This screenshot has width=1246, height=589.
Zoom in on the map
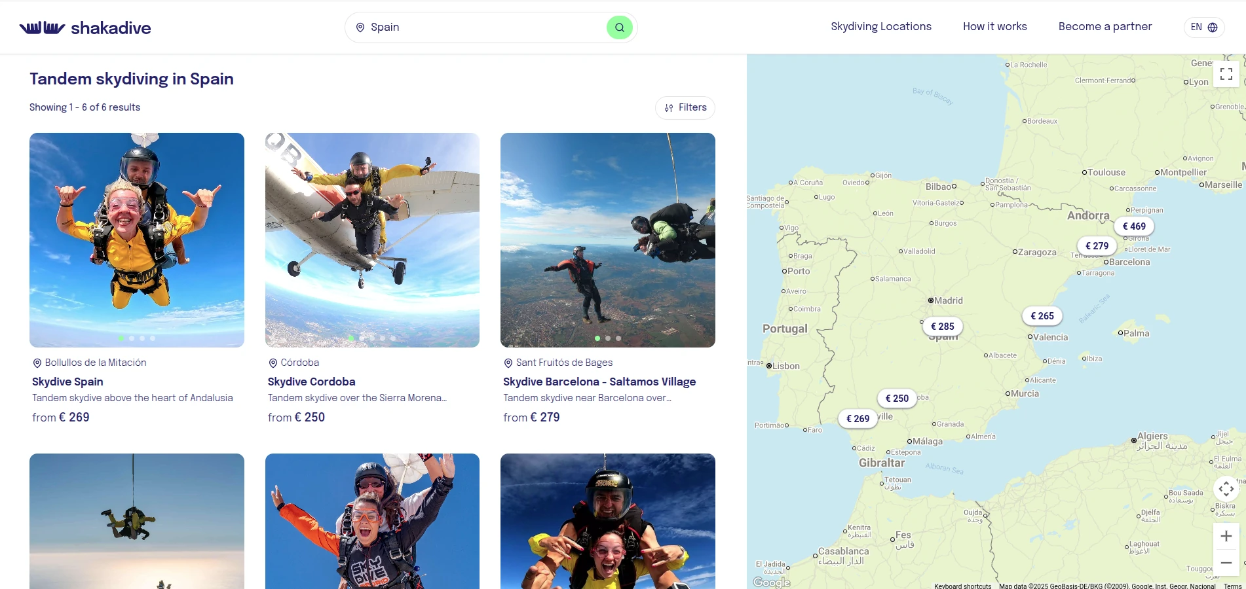[x=1226, y=536]
